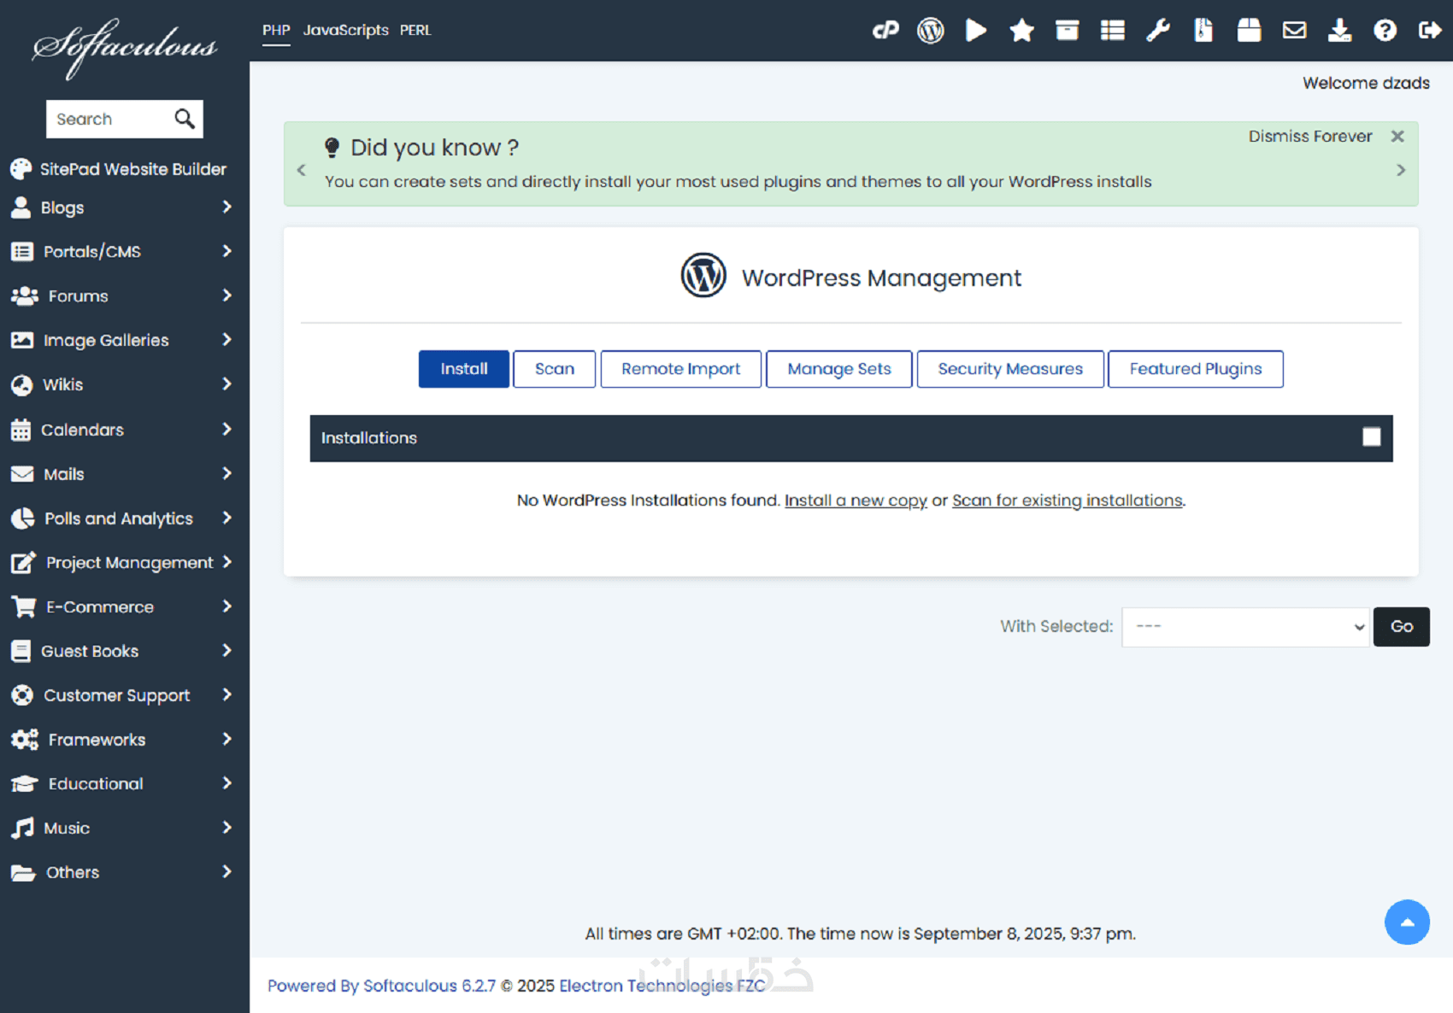
Task: Show the previous tip with left arrow
Action: click(301, 170)
